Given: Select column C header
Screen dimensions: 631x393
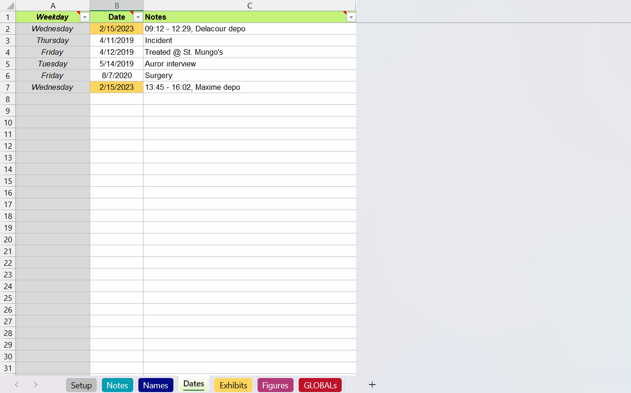Looking at the screenshot, I should coord(250,6).
